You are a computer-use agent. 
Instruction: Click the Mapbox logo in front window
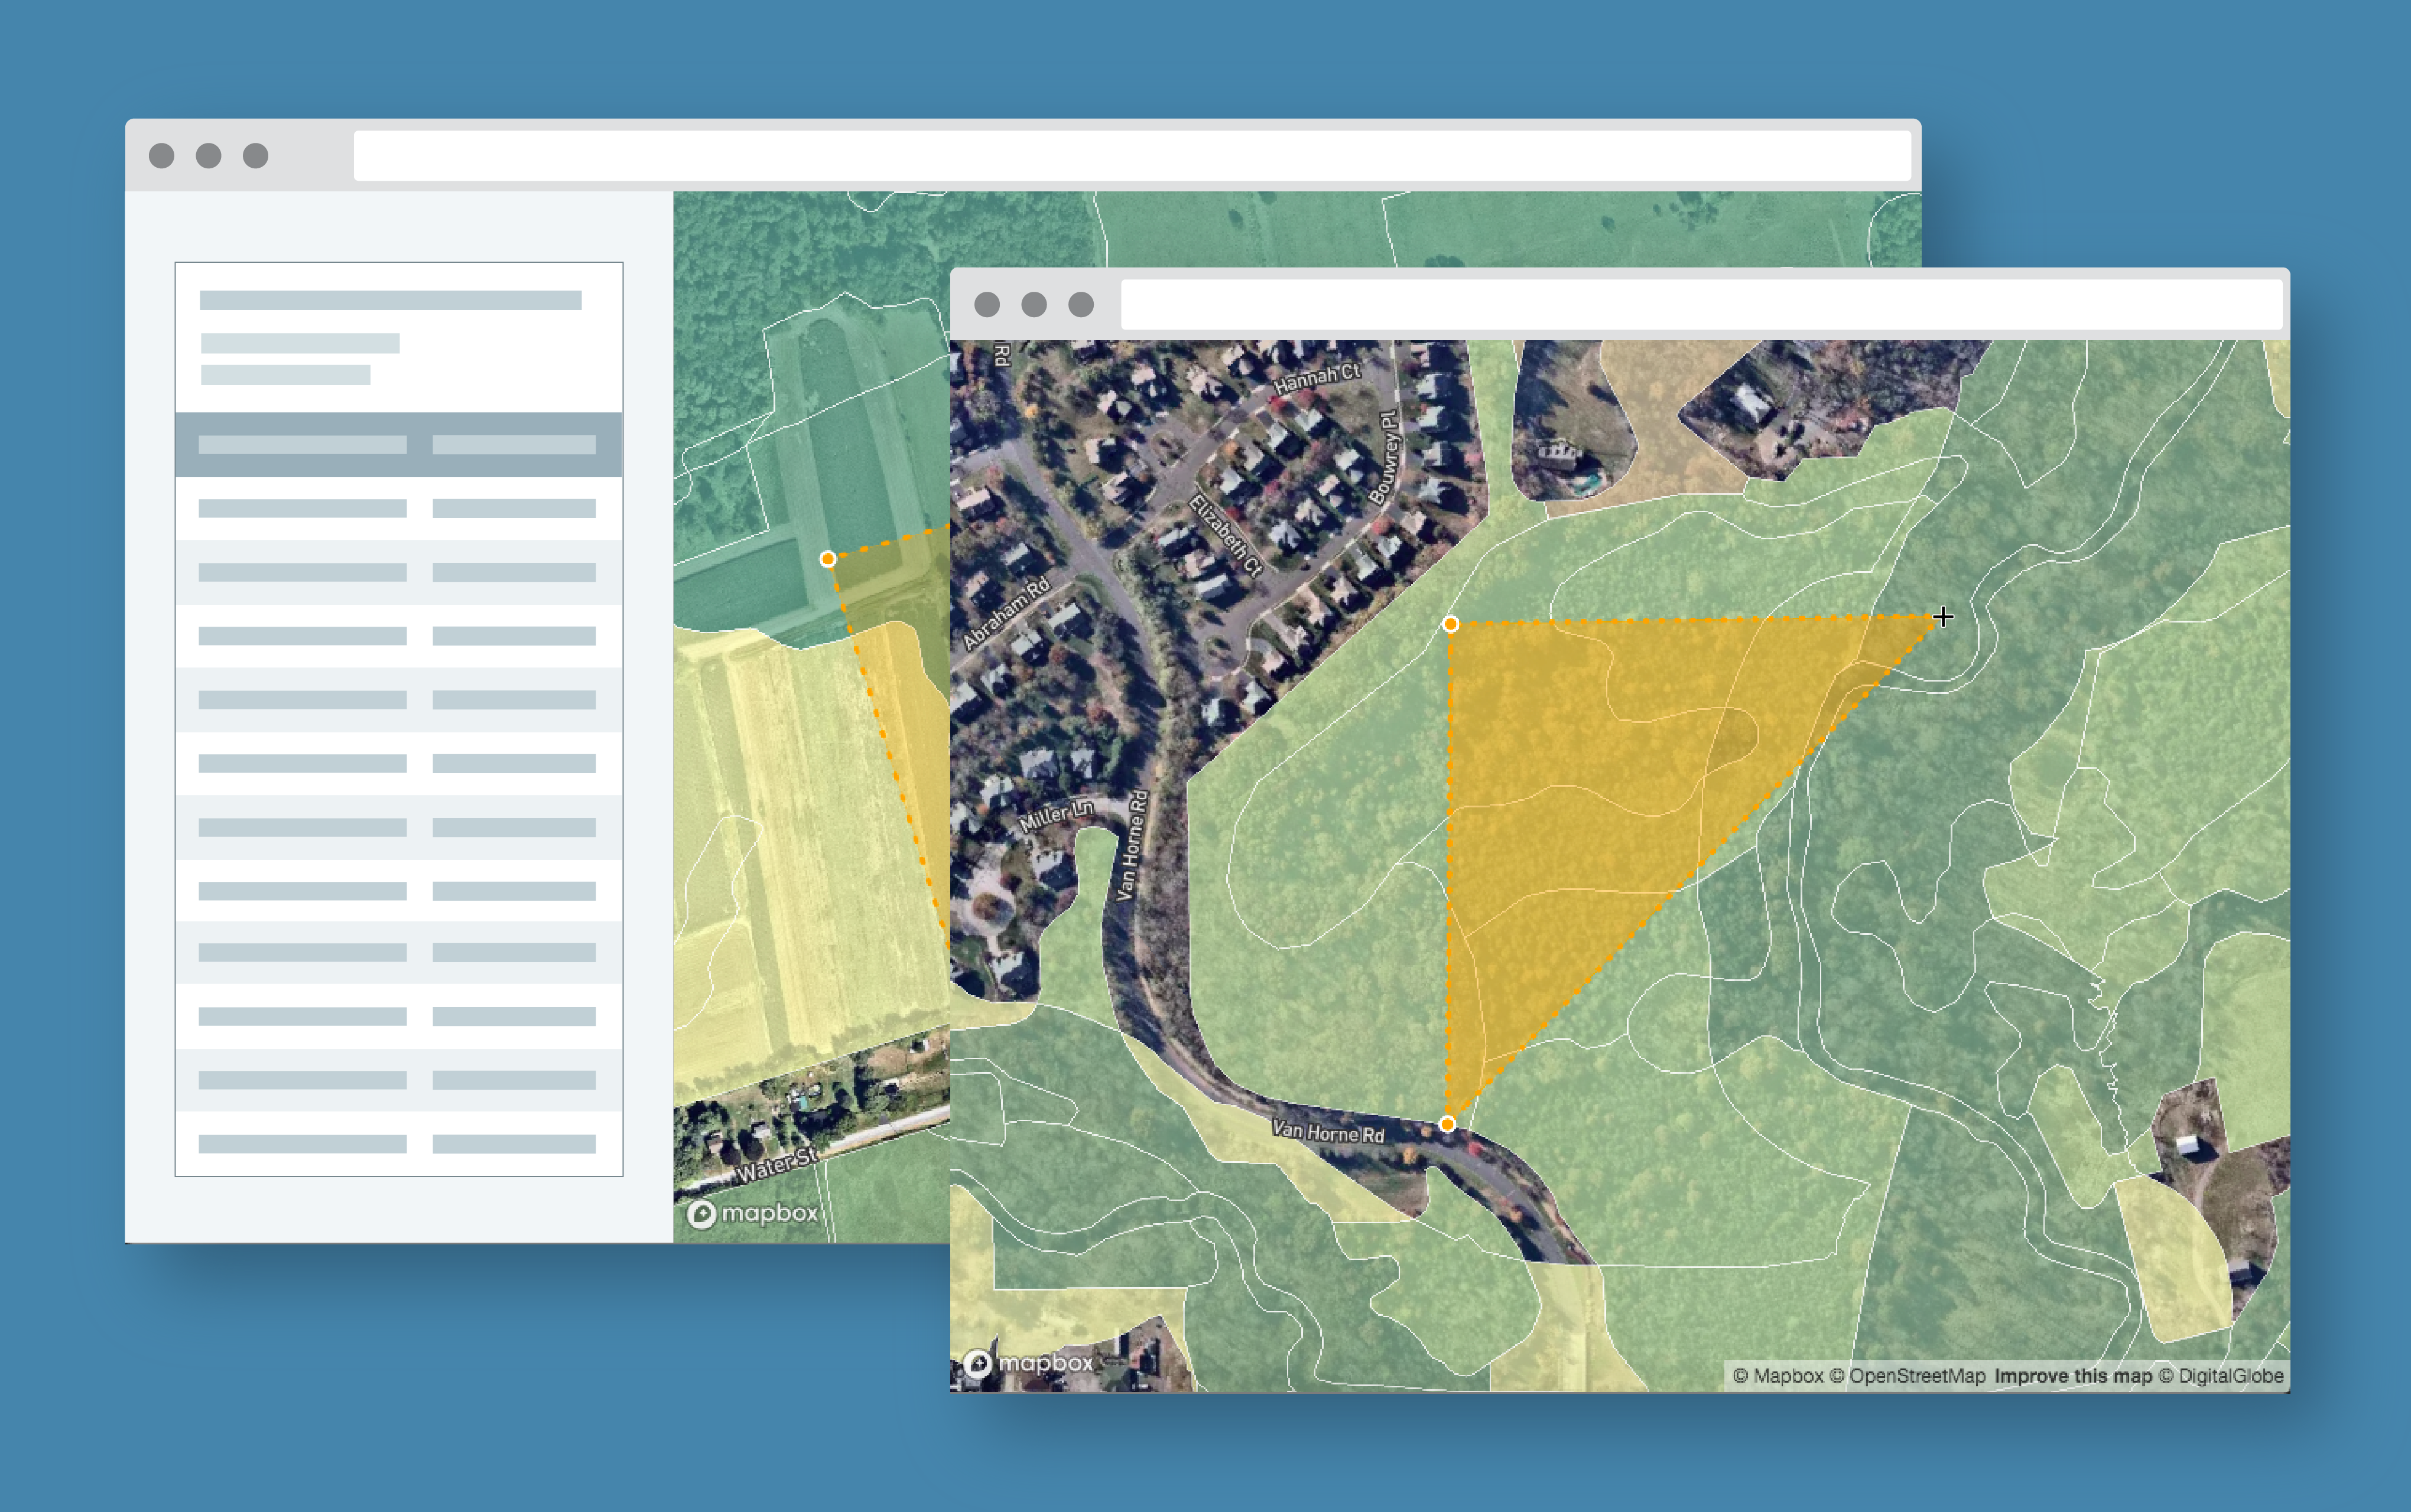1028,1362
